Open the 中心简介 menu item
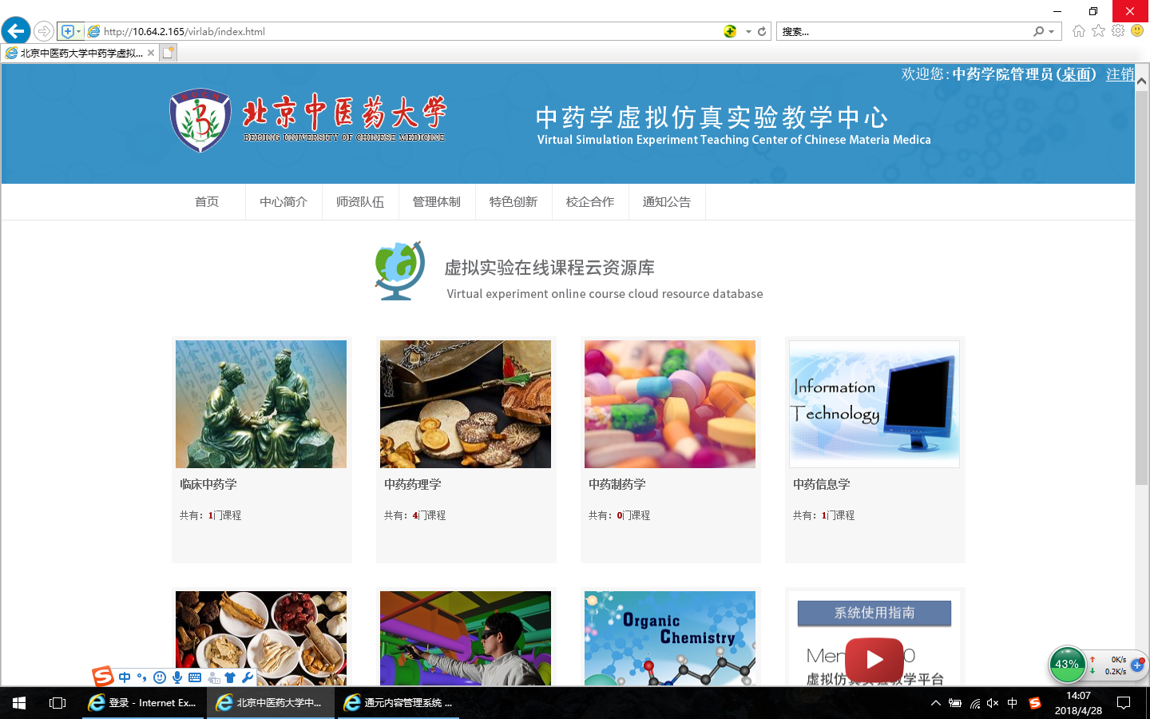Viewport: 1150px width, 719px height. [x=284, y=202]
